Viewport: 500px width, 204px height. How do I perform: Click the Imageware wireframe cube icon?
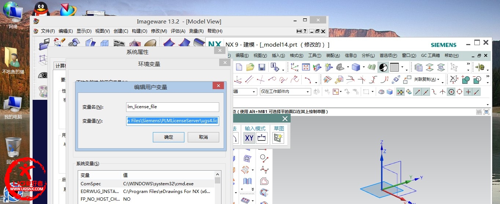(104, 43)
